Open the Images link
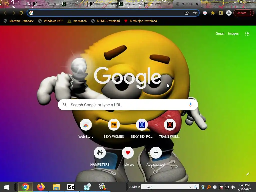The height and width of the screenshot is (192, 256). coord(233,34)
